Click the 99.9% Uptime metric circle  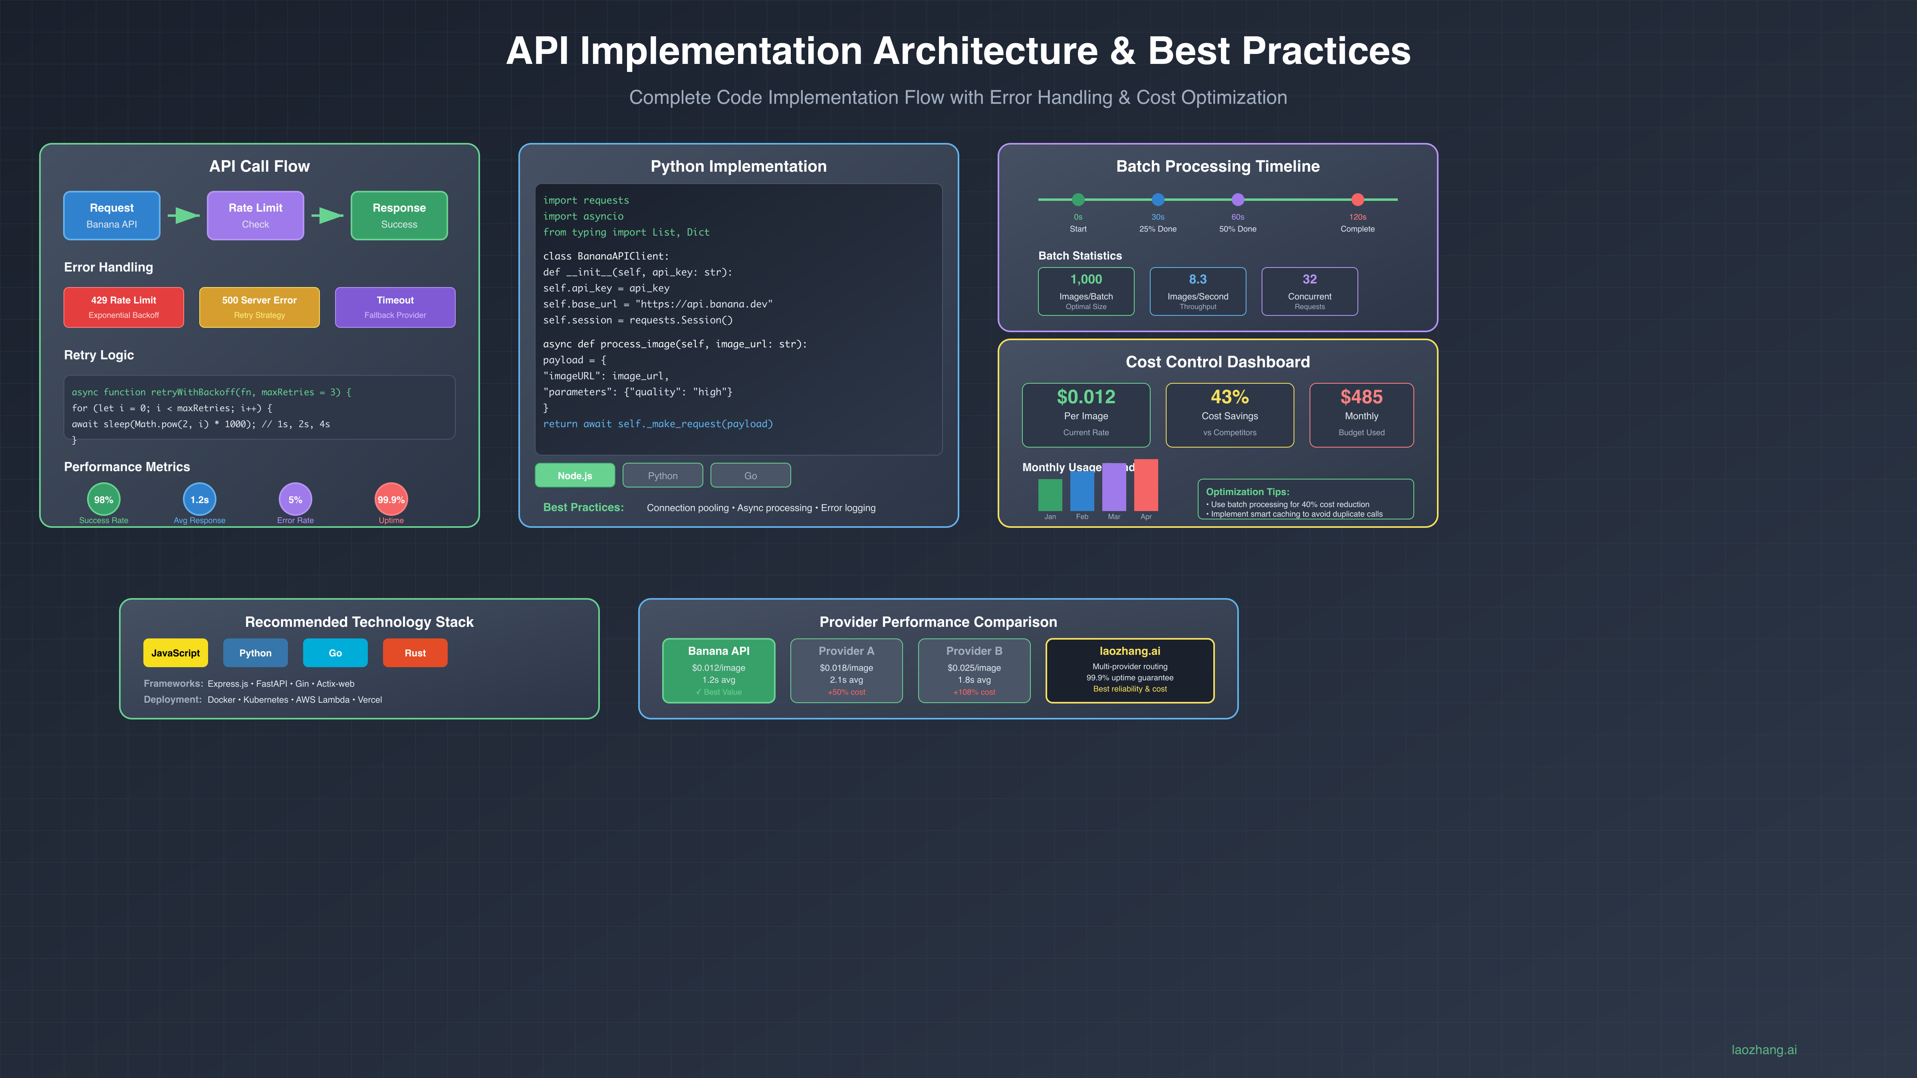point(391,499)
